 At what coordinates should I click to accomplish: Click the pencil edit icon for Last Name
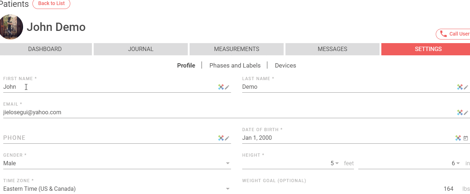point(466,87)
